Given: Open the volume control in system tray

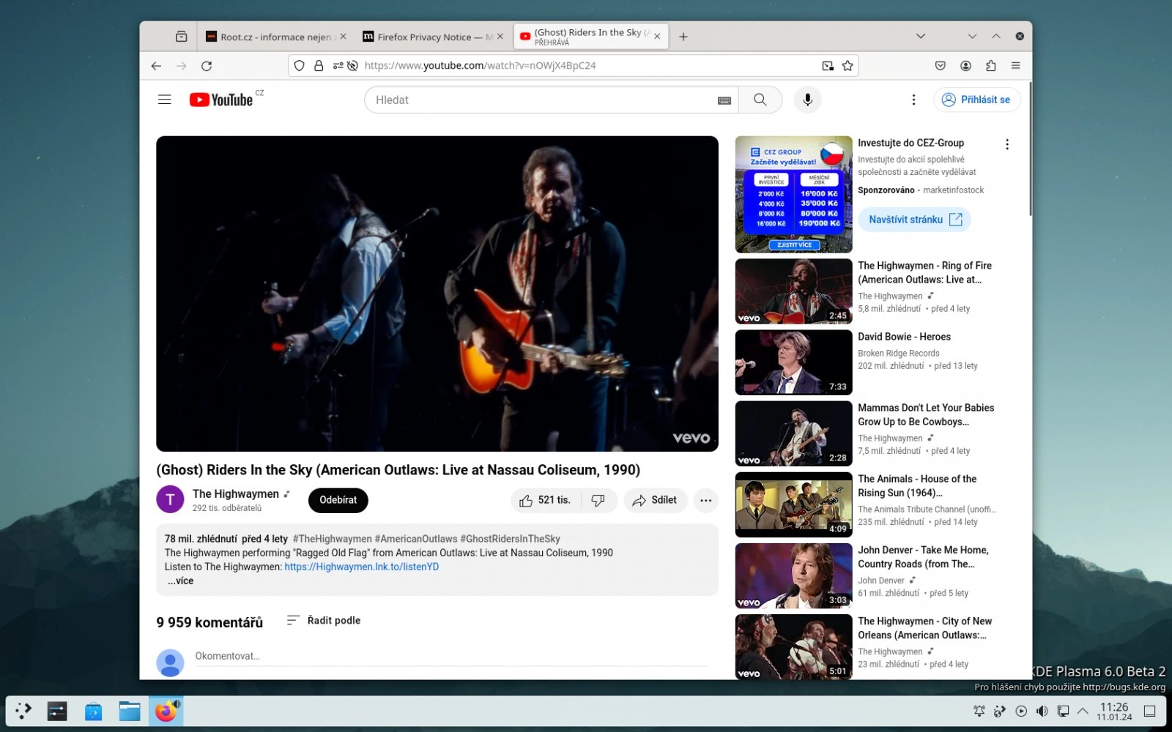Looking at the screenshot, I should 1042,711.
